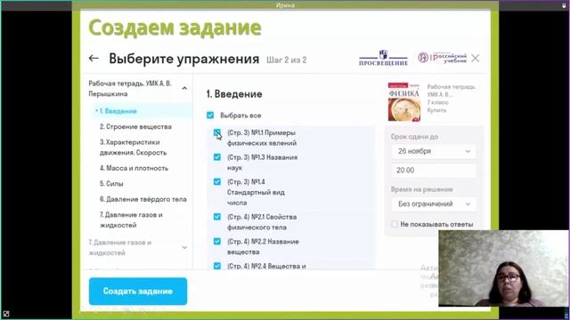The height and width of the screenshot is (320, 570).
Task: Click the Купить link
Action: [436, 110]
